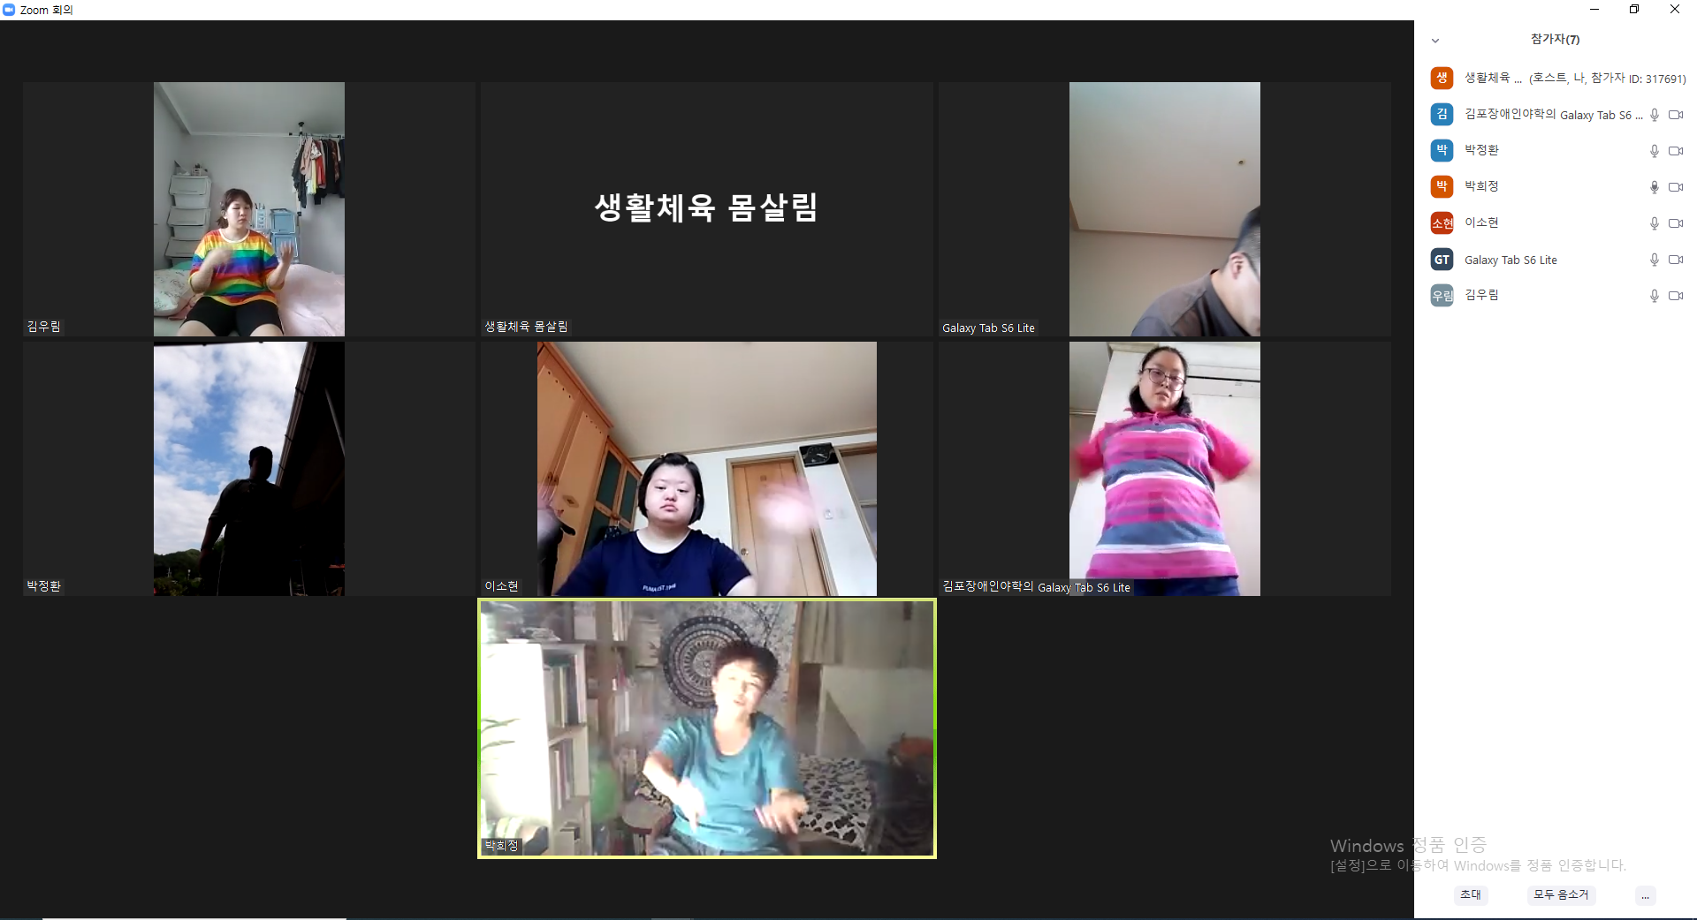1697x920 pixels.
Task: Select 박희정 in participant list
Action: (x=1557, y=187)
